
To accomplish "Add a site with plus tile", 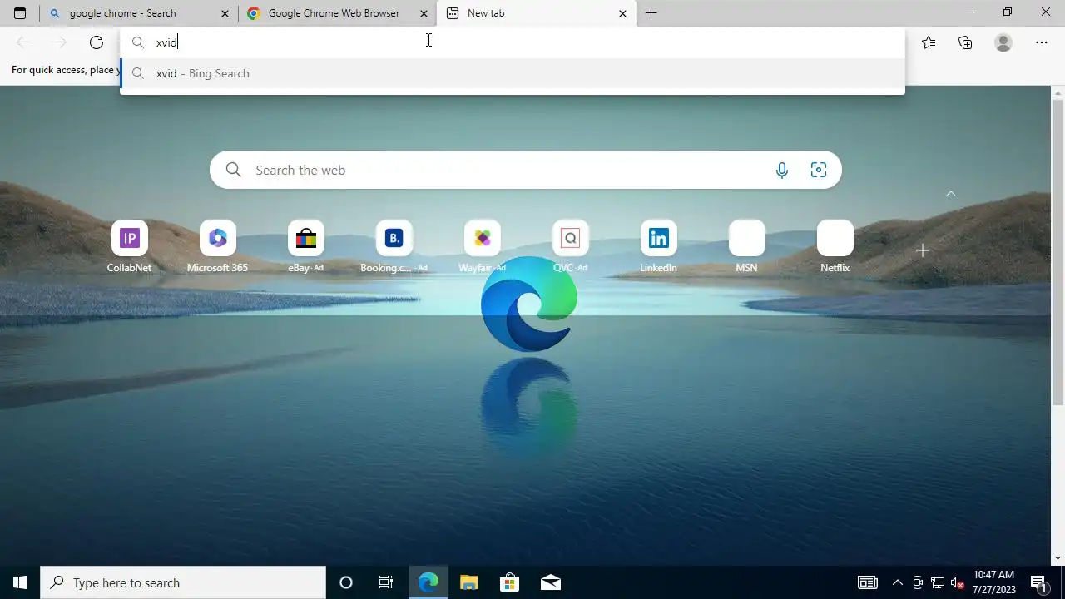I will 922,250.
